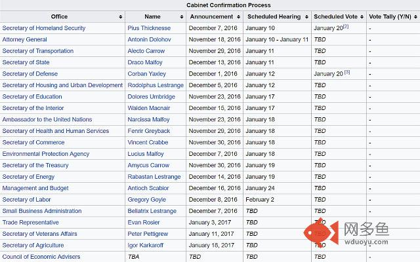Open Environmental Protection Agency link
Image resolution: width=420 pixels, height=262 pixels.
click(x=45, y=154)
